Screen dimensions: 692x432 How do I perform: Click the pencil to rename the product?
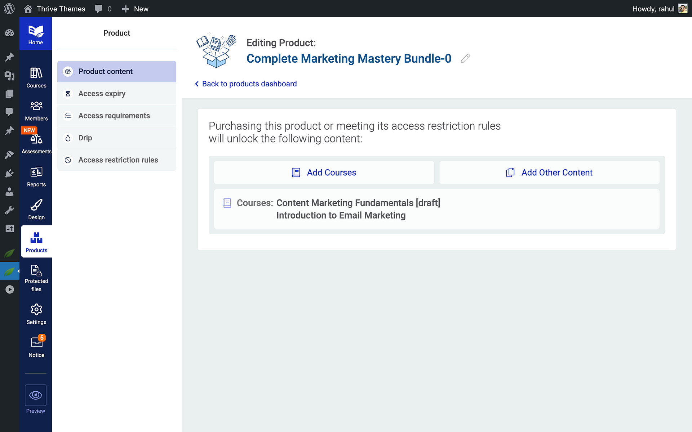[465, 58]
